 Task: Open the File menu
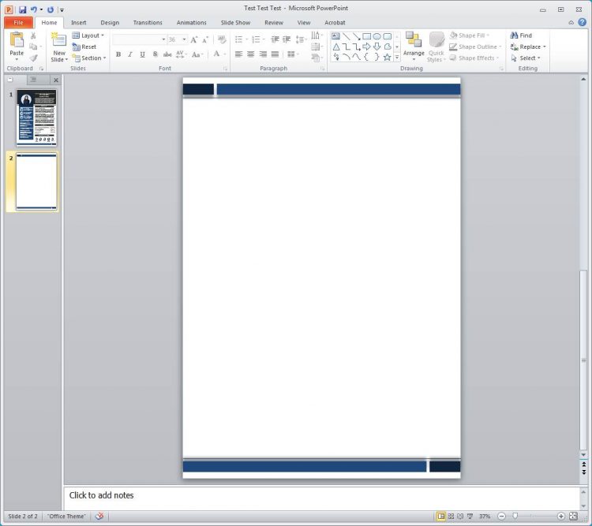coord(18,23)
